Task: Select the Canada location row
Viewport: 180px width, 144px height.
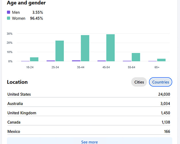Action: pyautogui.click(x=89, y=122)
